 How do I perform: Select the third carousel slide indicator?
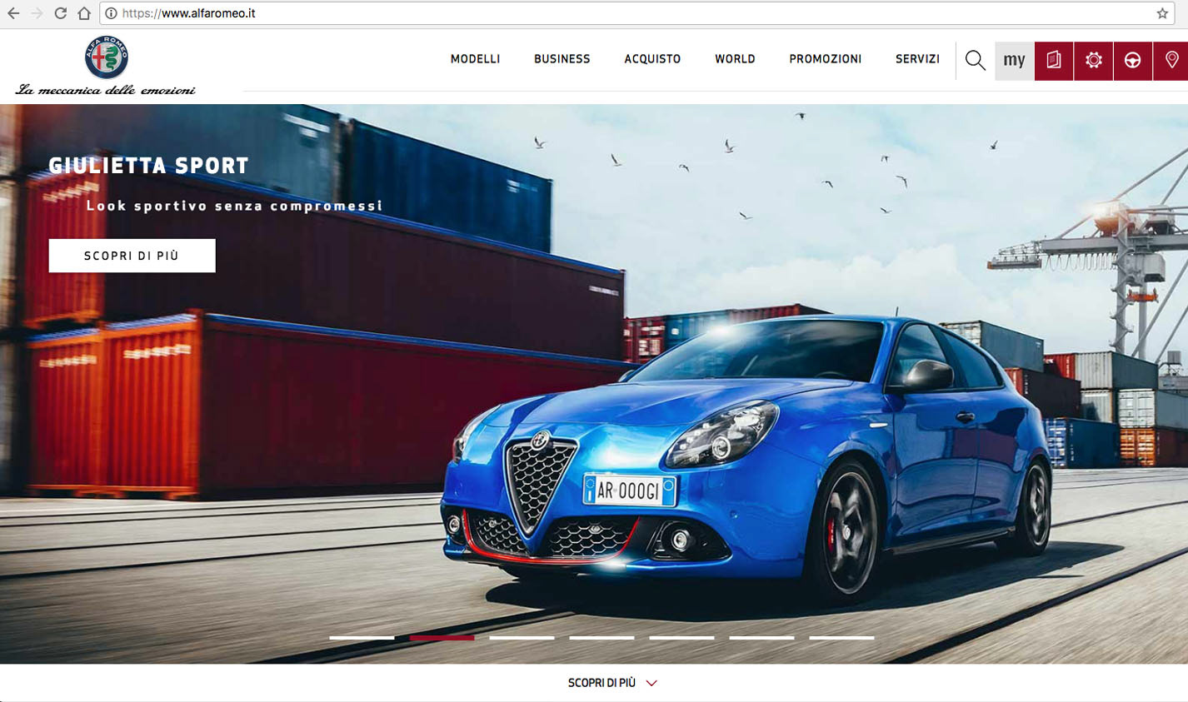pyautogui.click(x=522, y=638)
